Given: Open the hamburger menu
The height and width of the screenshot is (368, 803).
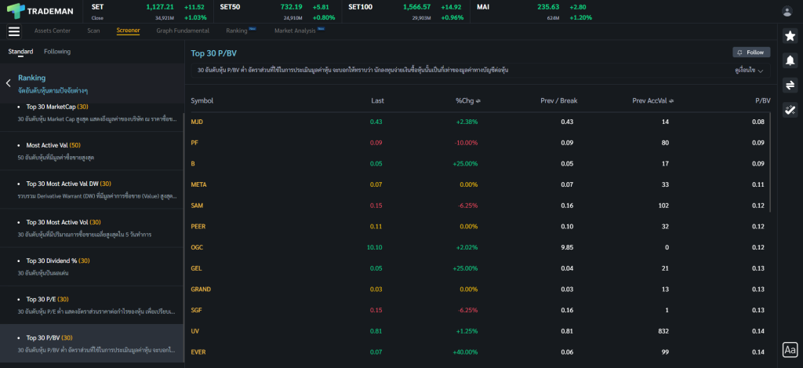Looking at the screenshot, I should (13, 31).
